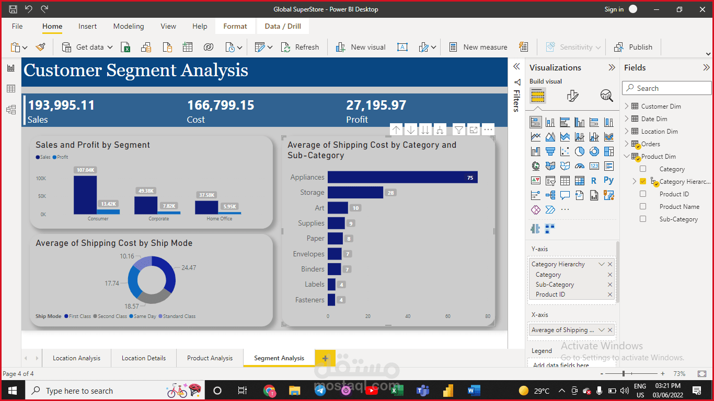Click the zoom slider handle

tap(623, 374)
